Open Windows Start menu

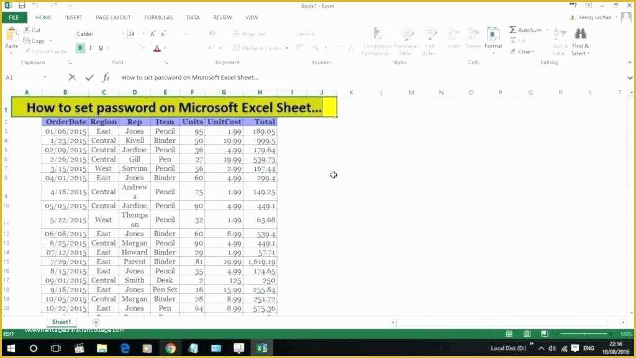click(x=11, y=348)
